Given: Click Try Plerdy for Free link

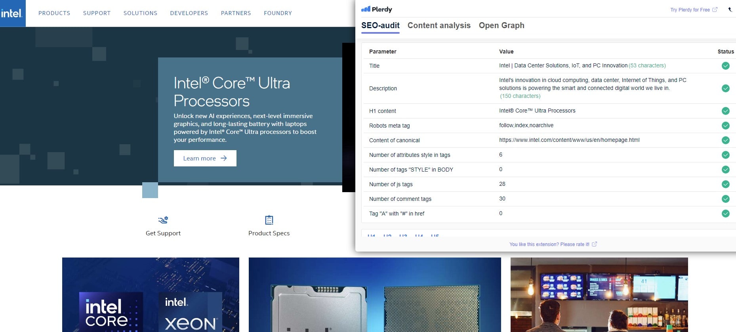Looking at the screenshot, I should click(x=690, y=10).
